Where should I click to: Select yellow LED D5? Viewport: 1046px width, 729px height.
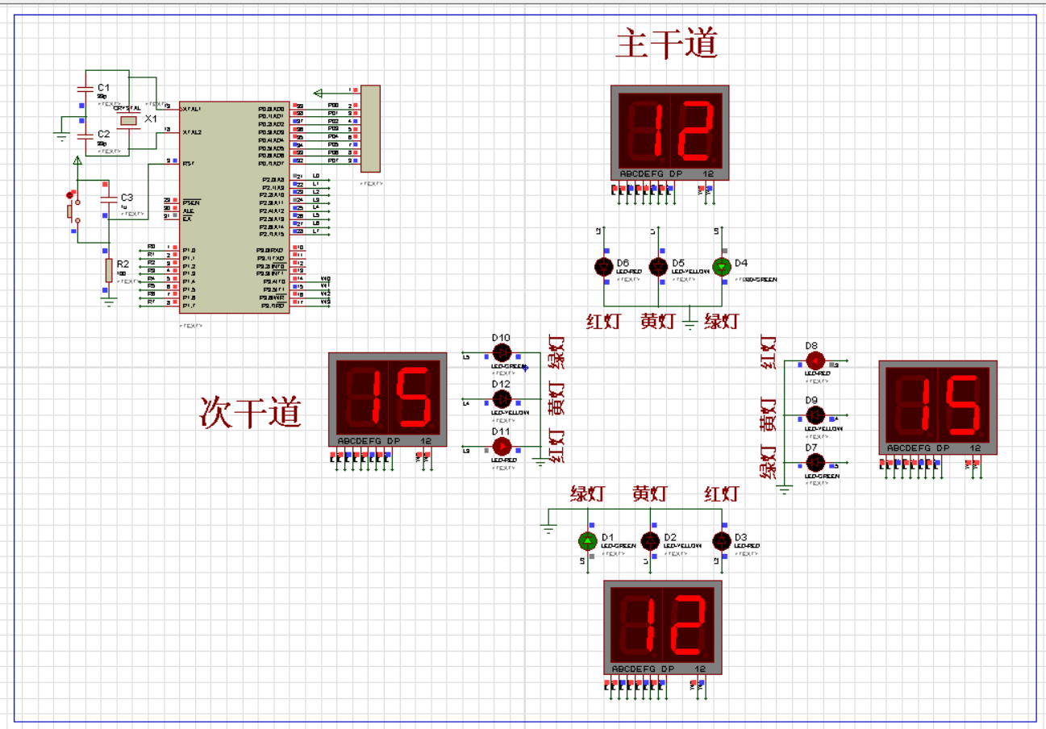click(x=659, y=265)
